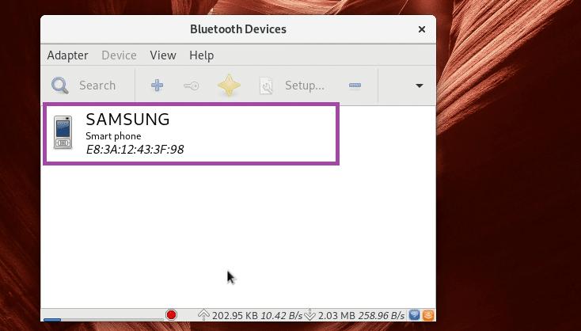
Task: Click the blue status icon at bottom right
Action: pos(414,315)
